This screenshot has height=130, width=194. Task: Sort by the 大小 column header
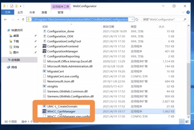[x=161, y=27]
